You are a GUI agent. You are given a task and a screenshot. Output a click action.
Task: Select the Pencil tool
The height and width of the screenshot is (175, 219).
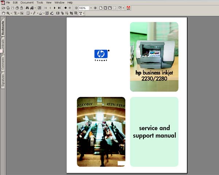(x=34, y=13)
